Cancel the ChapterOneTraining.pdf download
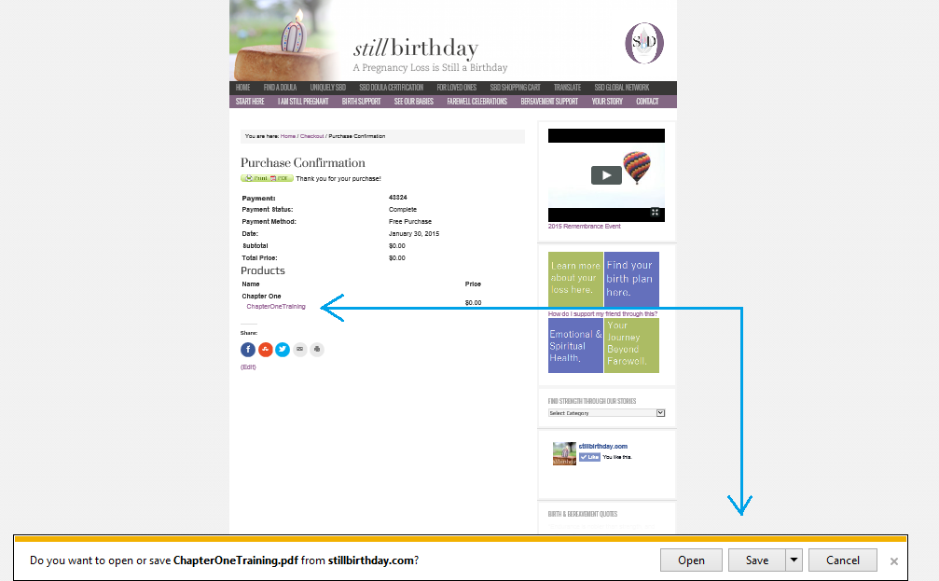Viewport: 939px width, 581px height. coord(842,560)
